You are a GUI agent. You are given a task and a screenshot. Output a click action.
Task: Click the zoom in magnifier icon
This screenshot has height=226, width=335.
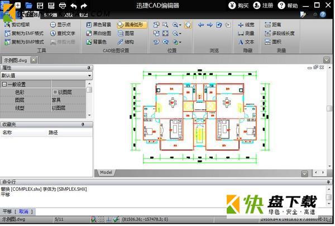pos(175,25)
